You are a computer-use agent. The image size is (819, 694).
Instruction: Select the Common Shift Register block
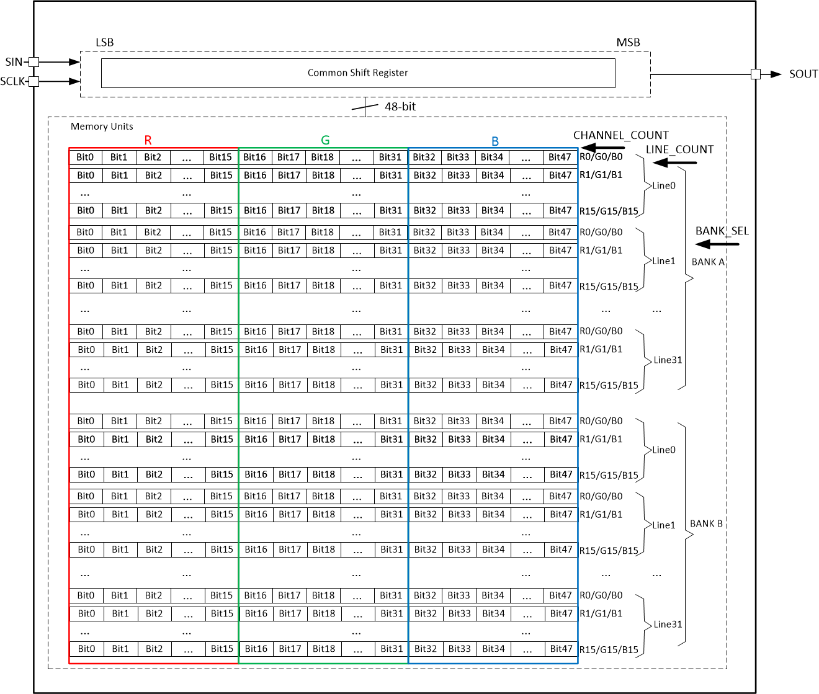358,73
